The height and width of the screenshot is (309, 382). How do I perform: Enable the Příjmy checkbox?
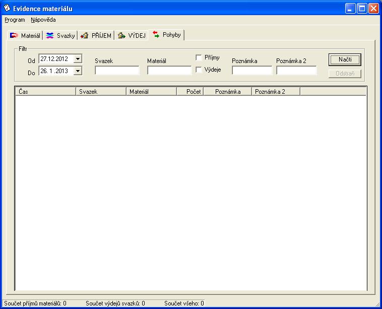point(199,58)
